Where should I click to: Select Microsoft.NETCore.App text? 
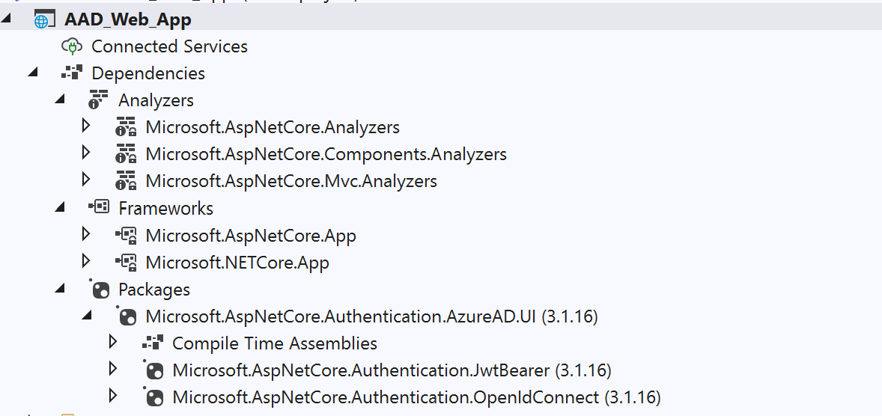(237, 263)
